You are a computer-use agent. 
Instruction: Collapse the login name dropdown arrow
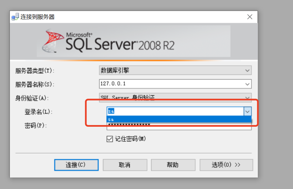(x=247, y=112)
